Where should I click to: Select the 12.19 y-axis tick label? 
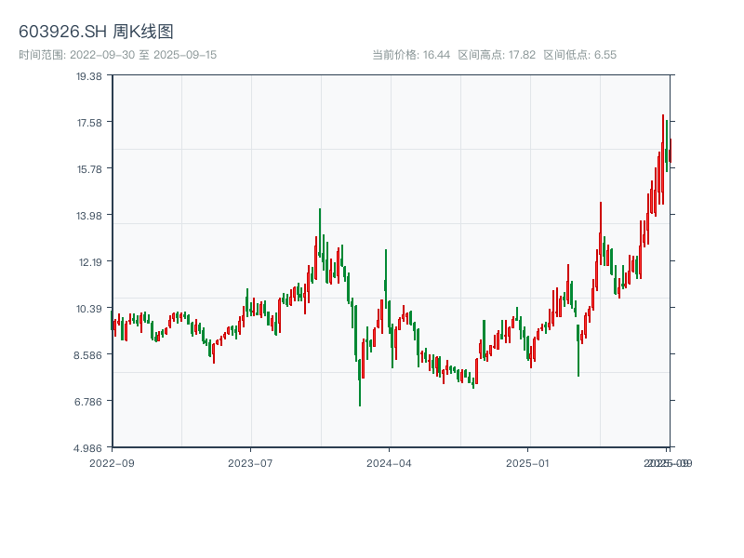(x=89, y=262)
